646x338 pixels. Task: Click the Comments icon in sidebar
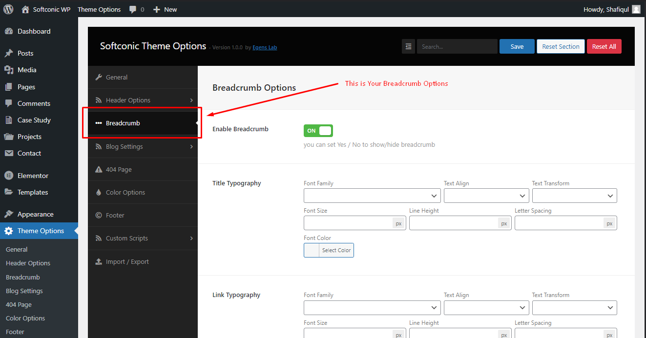click(9, 103)
